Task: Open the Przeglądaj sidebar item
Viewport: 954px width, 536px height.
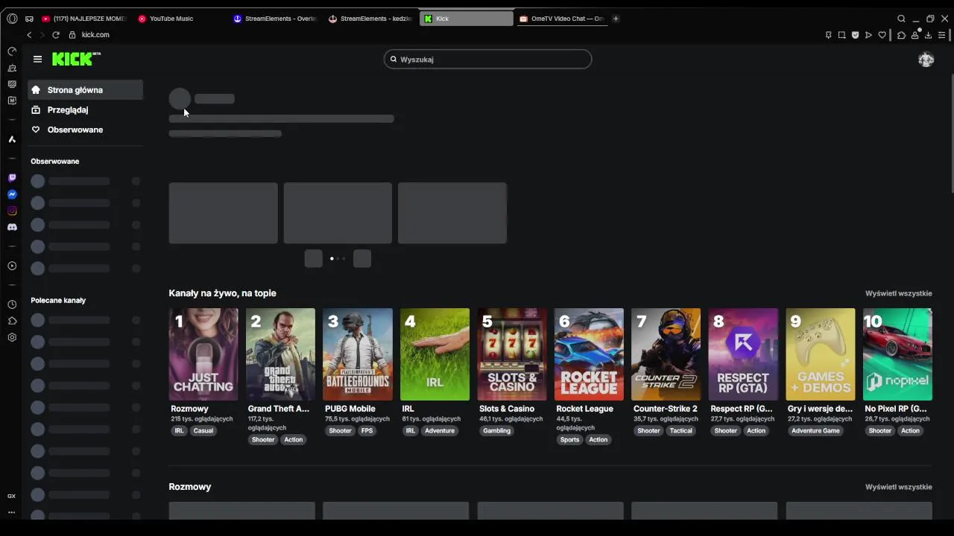Action: (x=85, y=110)
